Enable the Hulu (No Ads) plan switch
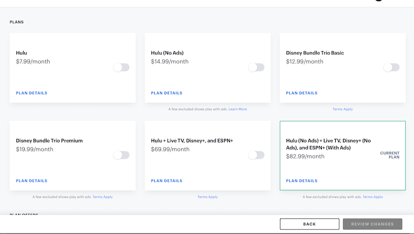This screenshot has height=234, width=414. pos(256,67)
